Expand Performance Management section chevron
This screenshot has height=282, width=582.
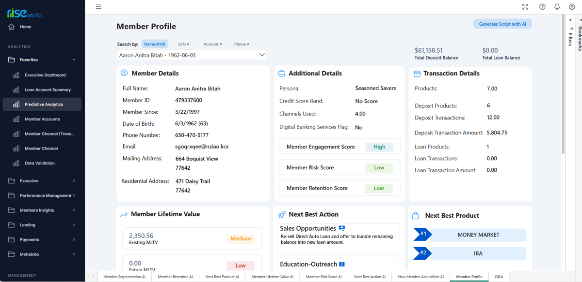click(74, 195)
